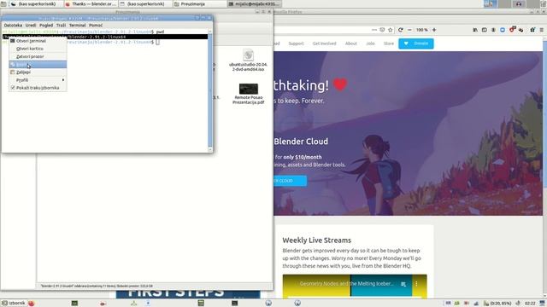Open the About link on blender.org

click(x=351, y=43)
